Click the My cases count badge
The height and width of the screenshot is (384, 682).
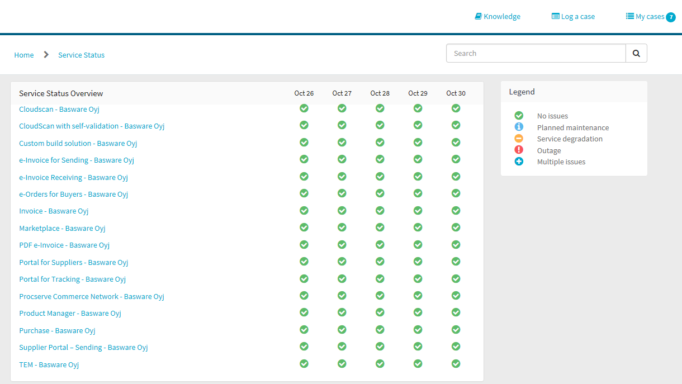[671, 17]
